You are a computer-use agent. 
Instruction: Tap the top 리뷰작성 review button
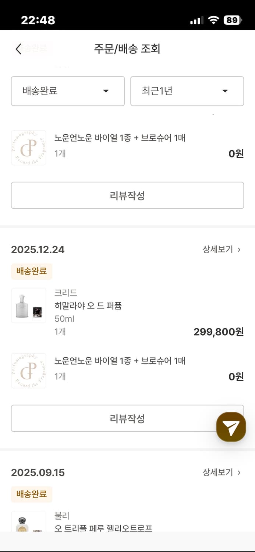click(x=127, y=195)
